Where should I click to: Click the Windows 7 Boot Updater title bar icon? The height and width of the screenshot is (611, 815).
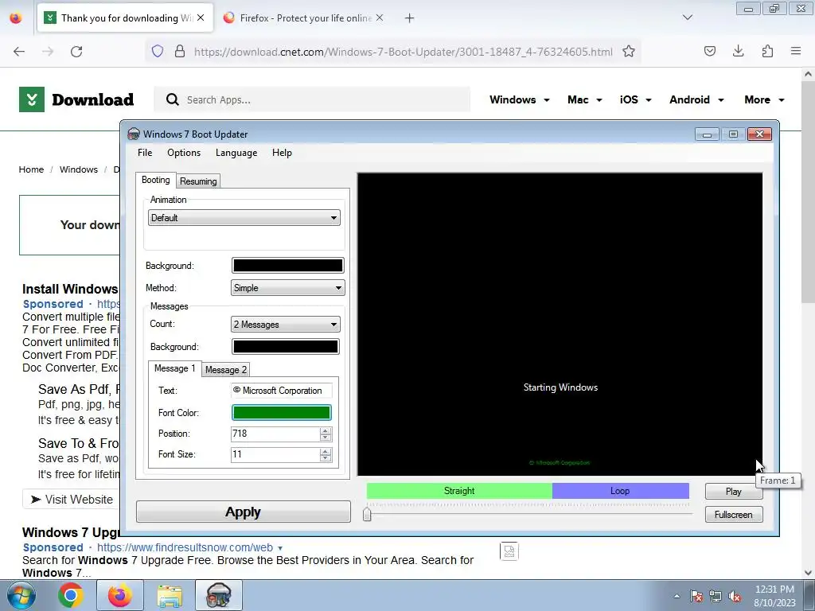coord(134,134)
